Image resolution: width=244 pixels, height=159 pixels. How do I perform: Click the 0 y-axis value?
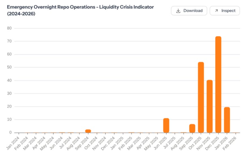pyautogui.click(x=10, y=132)
